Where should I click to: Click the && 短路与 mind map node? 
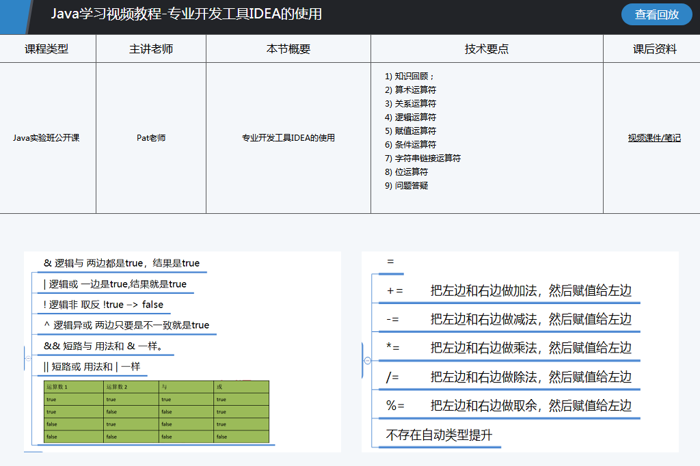(x=104, y=346)
